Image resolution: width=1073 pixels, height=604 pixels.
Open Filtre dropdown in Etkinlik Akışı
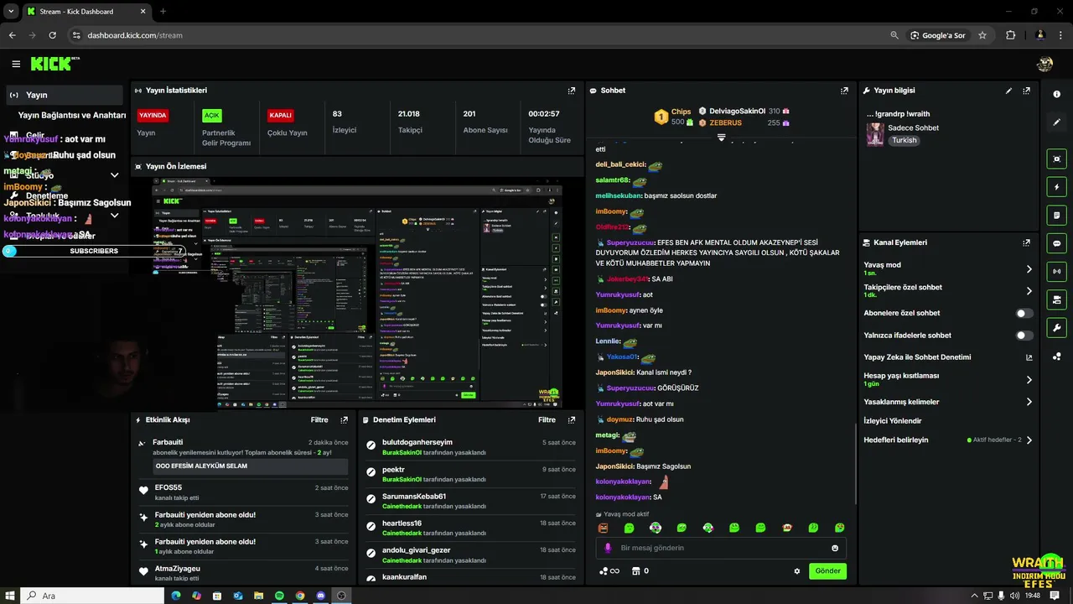tap(319, 419)
